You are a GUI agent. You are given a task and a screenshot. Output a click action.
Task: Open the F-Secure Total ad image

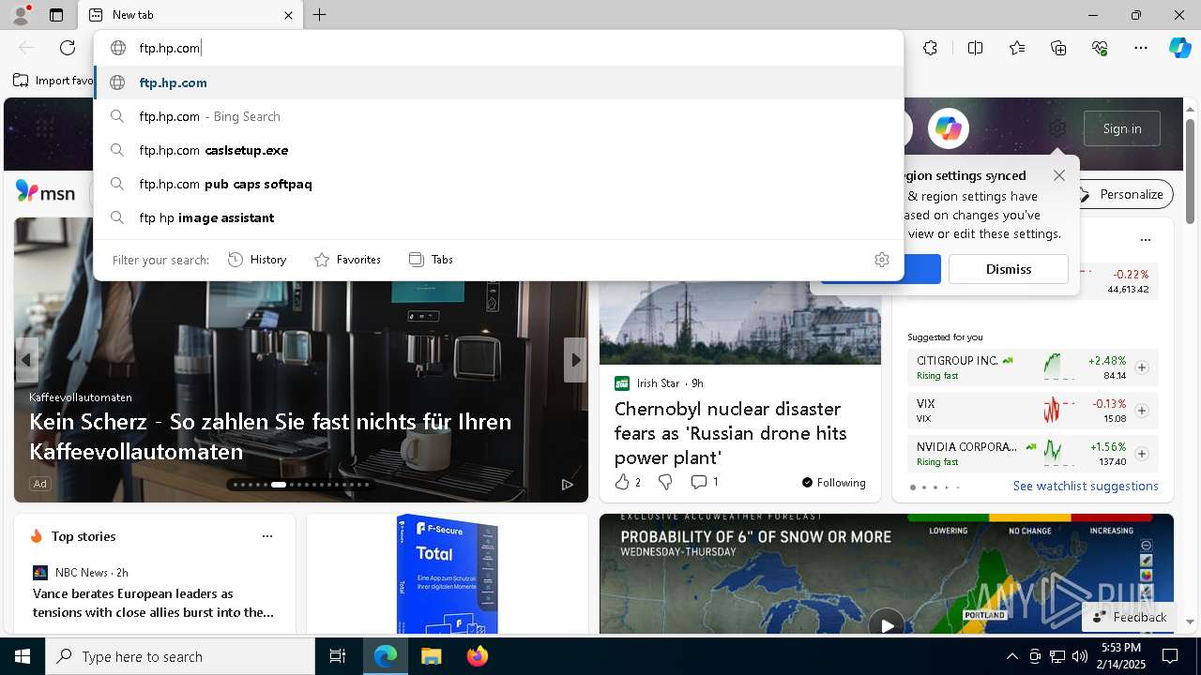coord(447,574)
